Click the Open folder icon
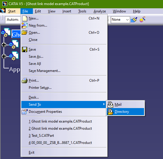 click(25, 33)
